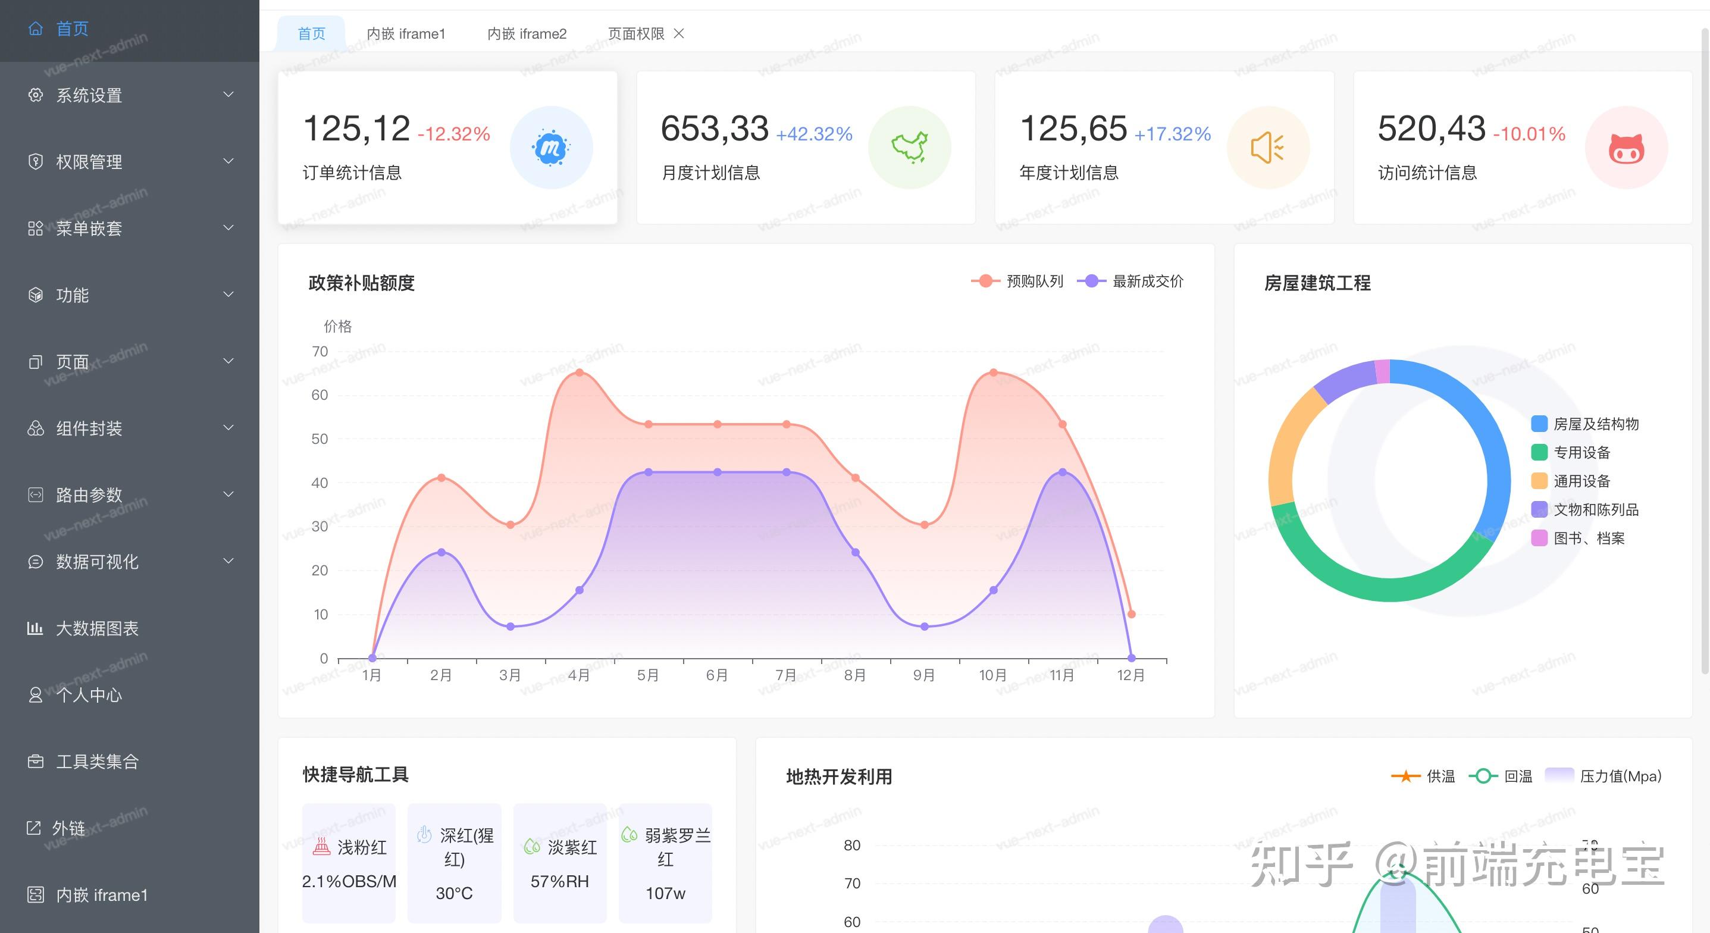Expand the 路由参数 menu section
Viewport: 1710px width, 933px height.
click(87, 494)
